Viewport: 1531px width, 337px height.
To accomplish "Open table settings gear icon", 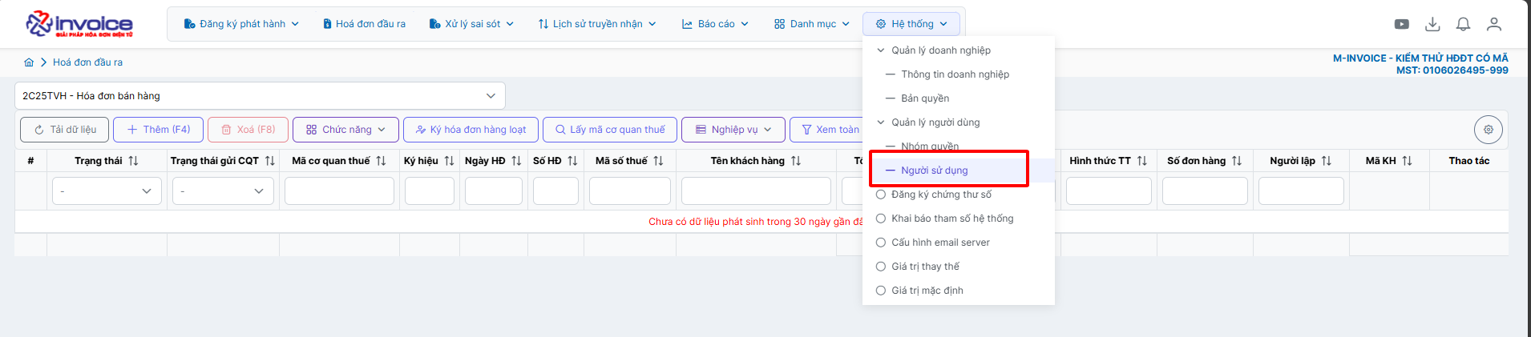I will 1488,130.
